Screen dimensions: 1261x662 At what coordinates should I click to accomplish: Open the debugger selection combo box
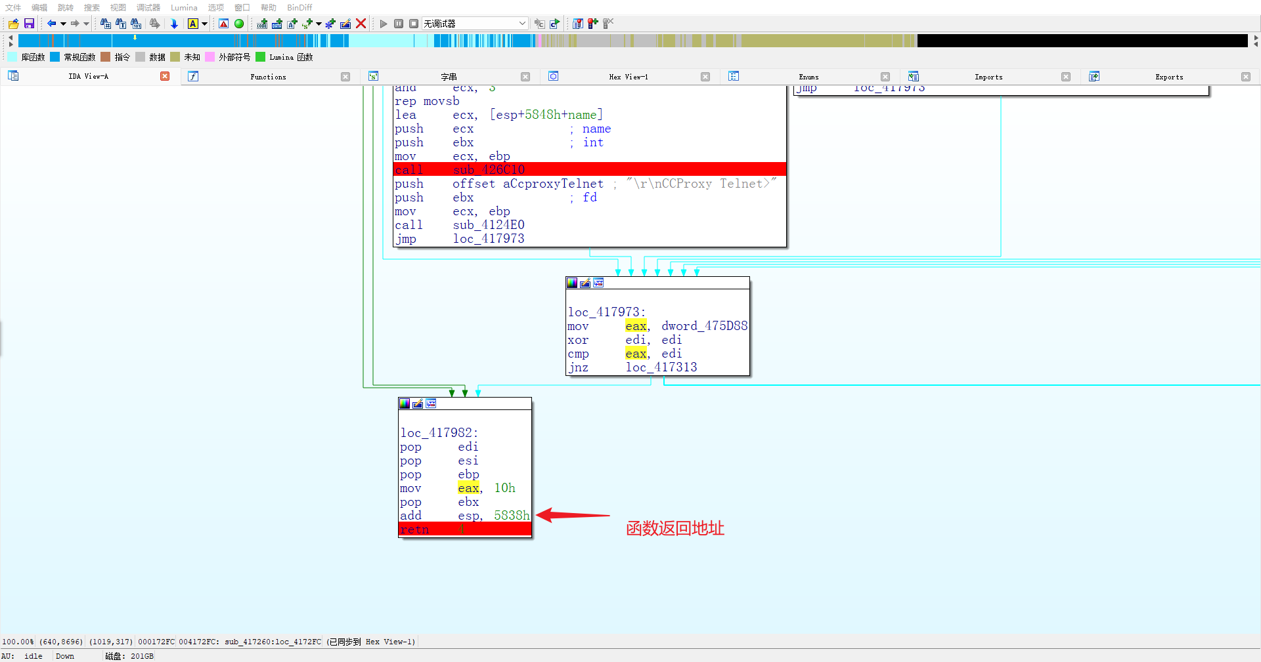[475, 24]
